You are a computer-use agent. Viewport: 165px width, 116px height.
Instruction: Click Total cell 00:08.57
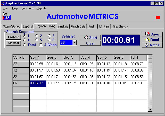click(x=138, y=77)
